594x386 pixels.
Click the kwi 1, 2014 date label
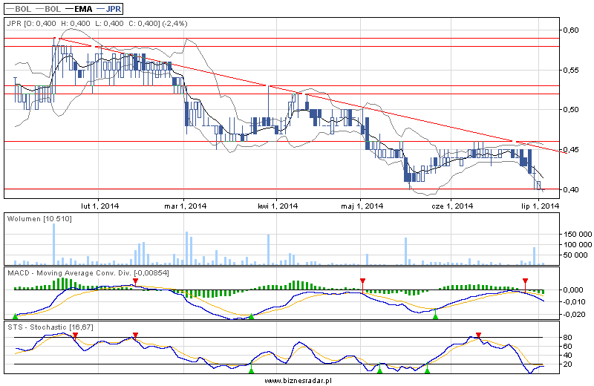(278, 206)
